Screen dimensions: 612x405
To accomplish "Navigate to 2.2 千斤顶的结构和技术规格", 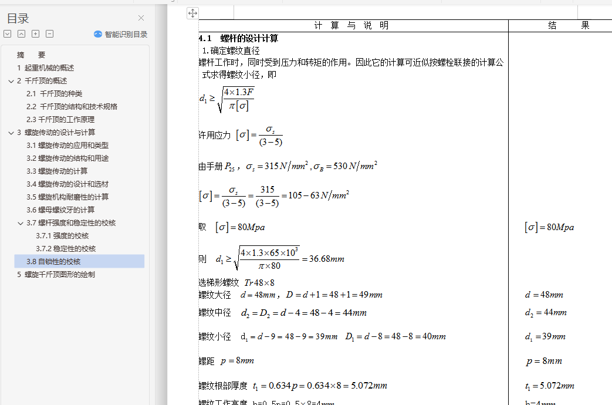I will click(x=72, y=107).
